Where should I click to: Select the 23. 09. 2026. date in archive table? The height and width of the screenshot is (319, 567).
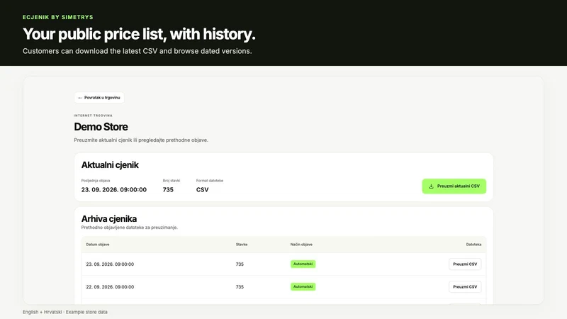point(110,264)
